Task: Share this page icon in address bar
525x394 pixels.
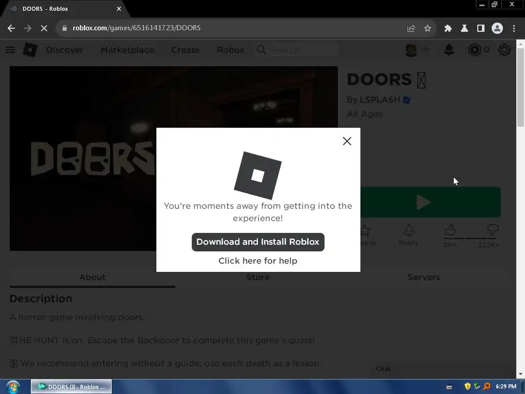Action: (411, 29)
